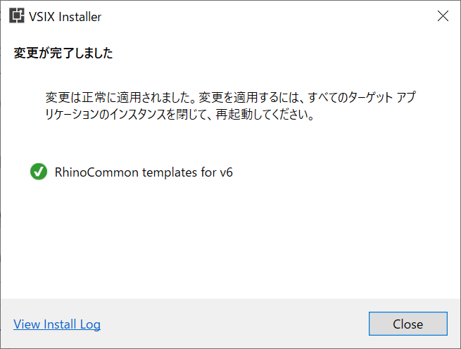Viewport: 461px width, 349px height.
Task: Click the 変更が完了しました heading
Action: [x=63, y=53]
